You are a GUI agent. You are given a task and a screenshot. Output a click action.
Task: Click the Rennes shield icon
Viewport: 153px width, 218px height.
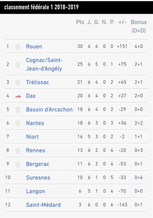18,151
